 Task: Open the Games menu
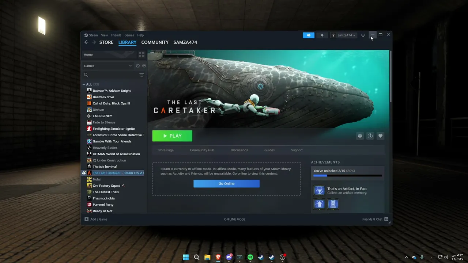[129, 35]
